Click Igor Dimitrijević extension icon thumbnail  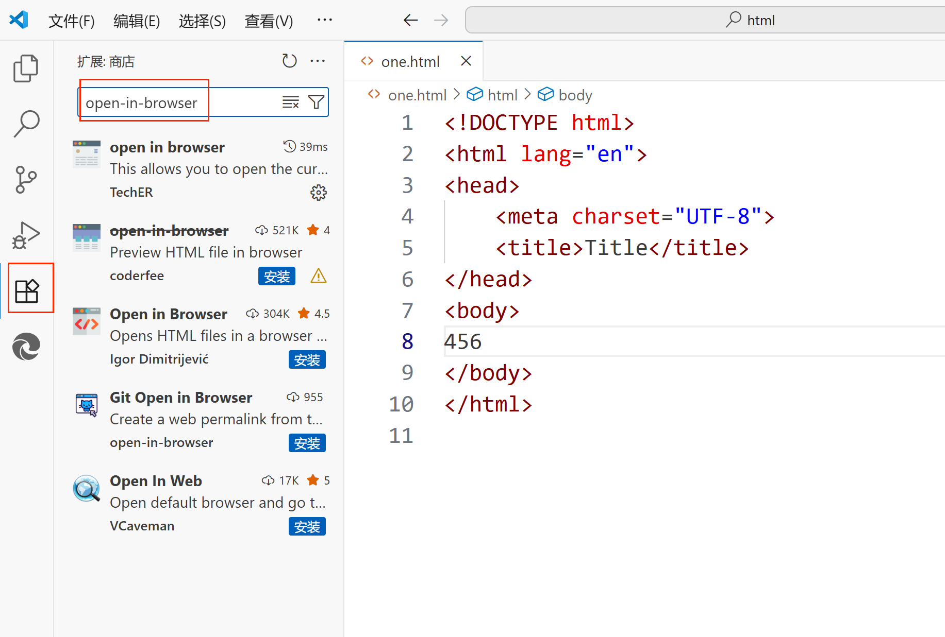(x=87, y=321)
